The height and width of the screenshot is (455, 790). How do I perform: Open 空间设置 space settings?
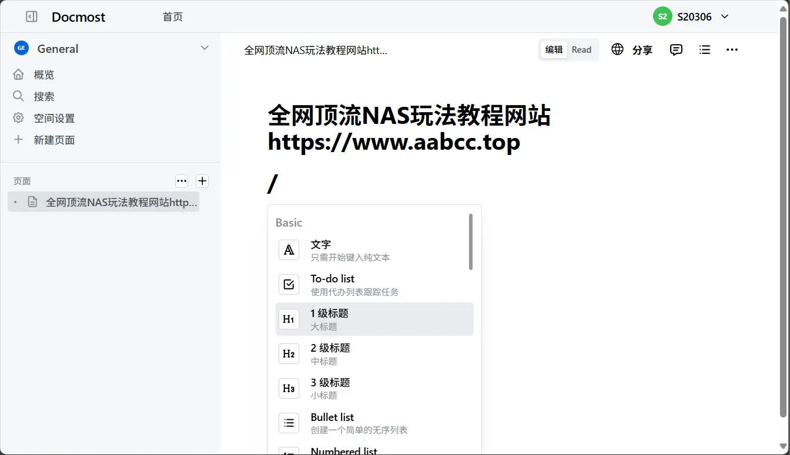pos(53,118)
